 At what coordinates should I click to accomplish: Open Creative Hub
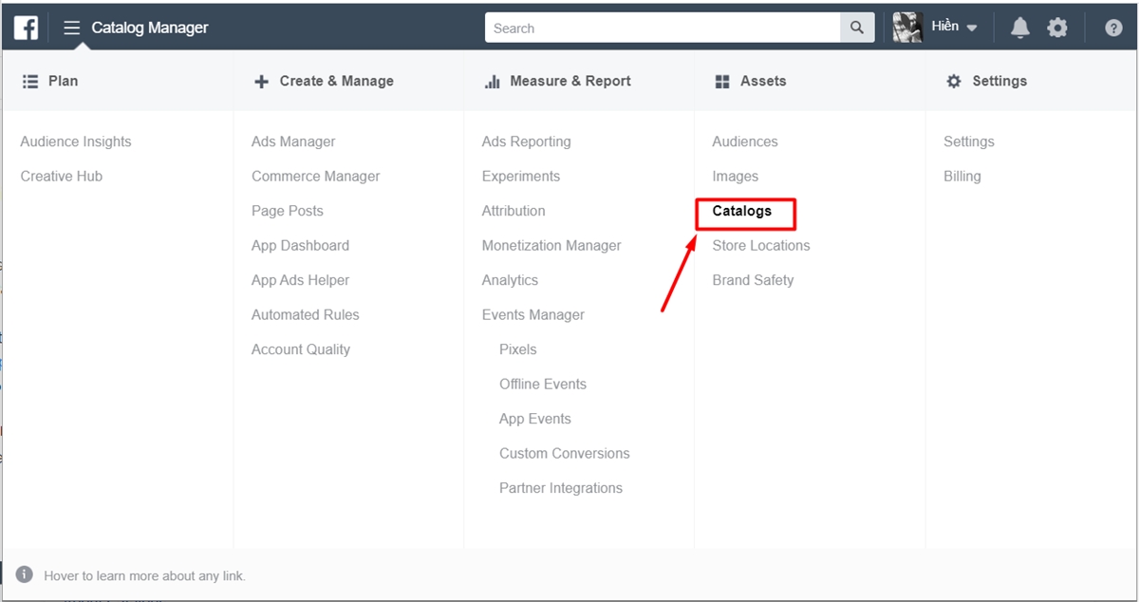[62, 177]
